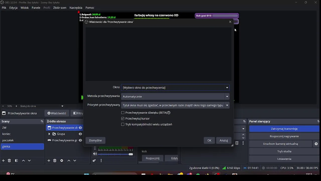This screenshot has height=181, width=321.
Task: Click OK in properties dialog
Action: [x=209, y=141]
